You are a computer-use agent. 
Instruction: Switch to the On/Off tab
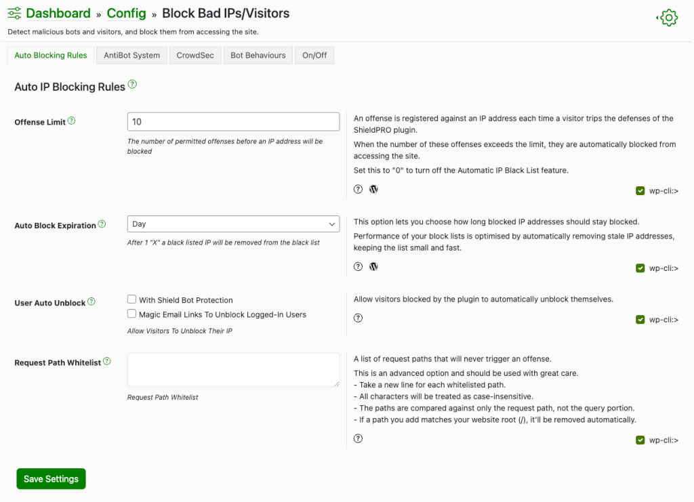pyautogui.click(x=314, y=56)
